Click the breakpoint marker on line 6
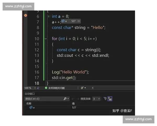 coord(26,15)
